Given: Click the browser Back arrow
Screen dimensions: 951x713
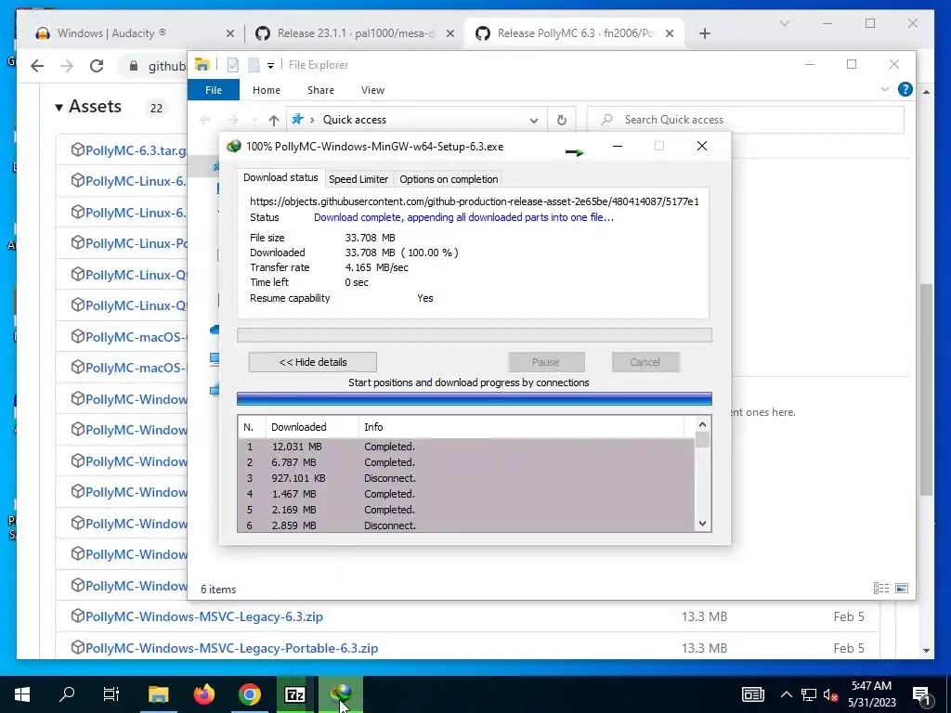Looking at the screenshot, I should coord(37,66).
